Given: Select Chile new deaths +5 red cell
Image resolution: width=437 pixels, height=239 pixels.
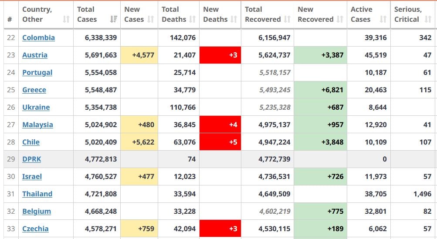Looking at the screenshot, I should click(x=220, y=142).
